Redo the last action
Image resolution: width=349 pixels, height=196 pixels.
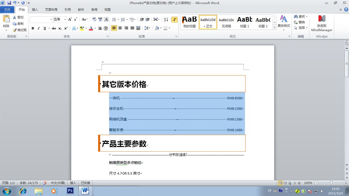(23, 3)
